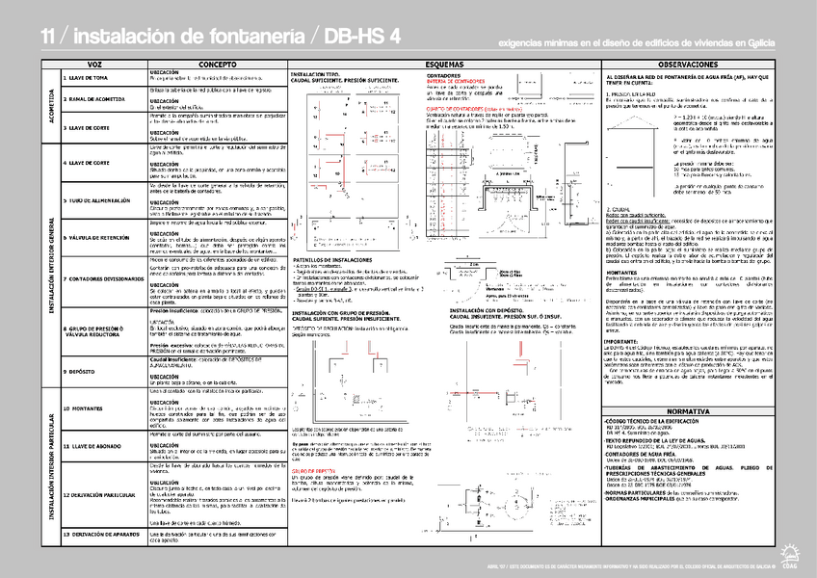Image resolution: width=817 pixels, height=578 pixels.
Task: Click the title "instalación de fontanería"
Action: pyautogui.click(x=189, y=37)
